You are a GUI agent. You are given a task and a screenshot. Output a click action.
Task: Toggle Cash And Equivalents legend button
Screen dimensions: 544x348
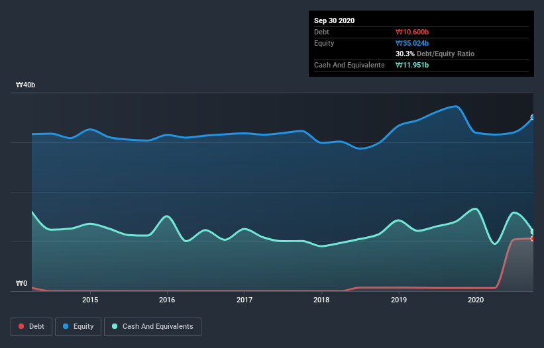tap(152, 327)
